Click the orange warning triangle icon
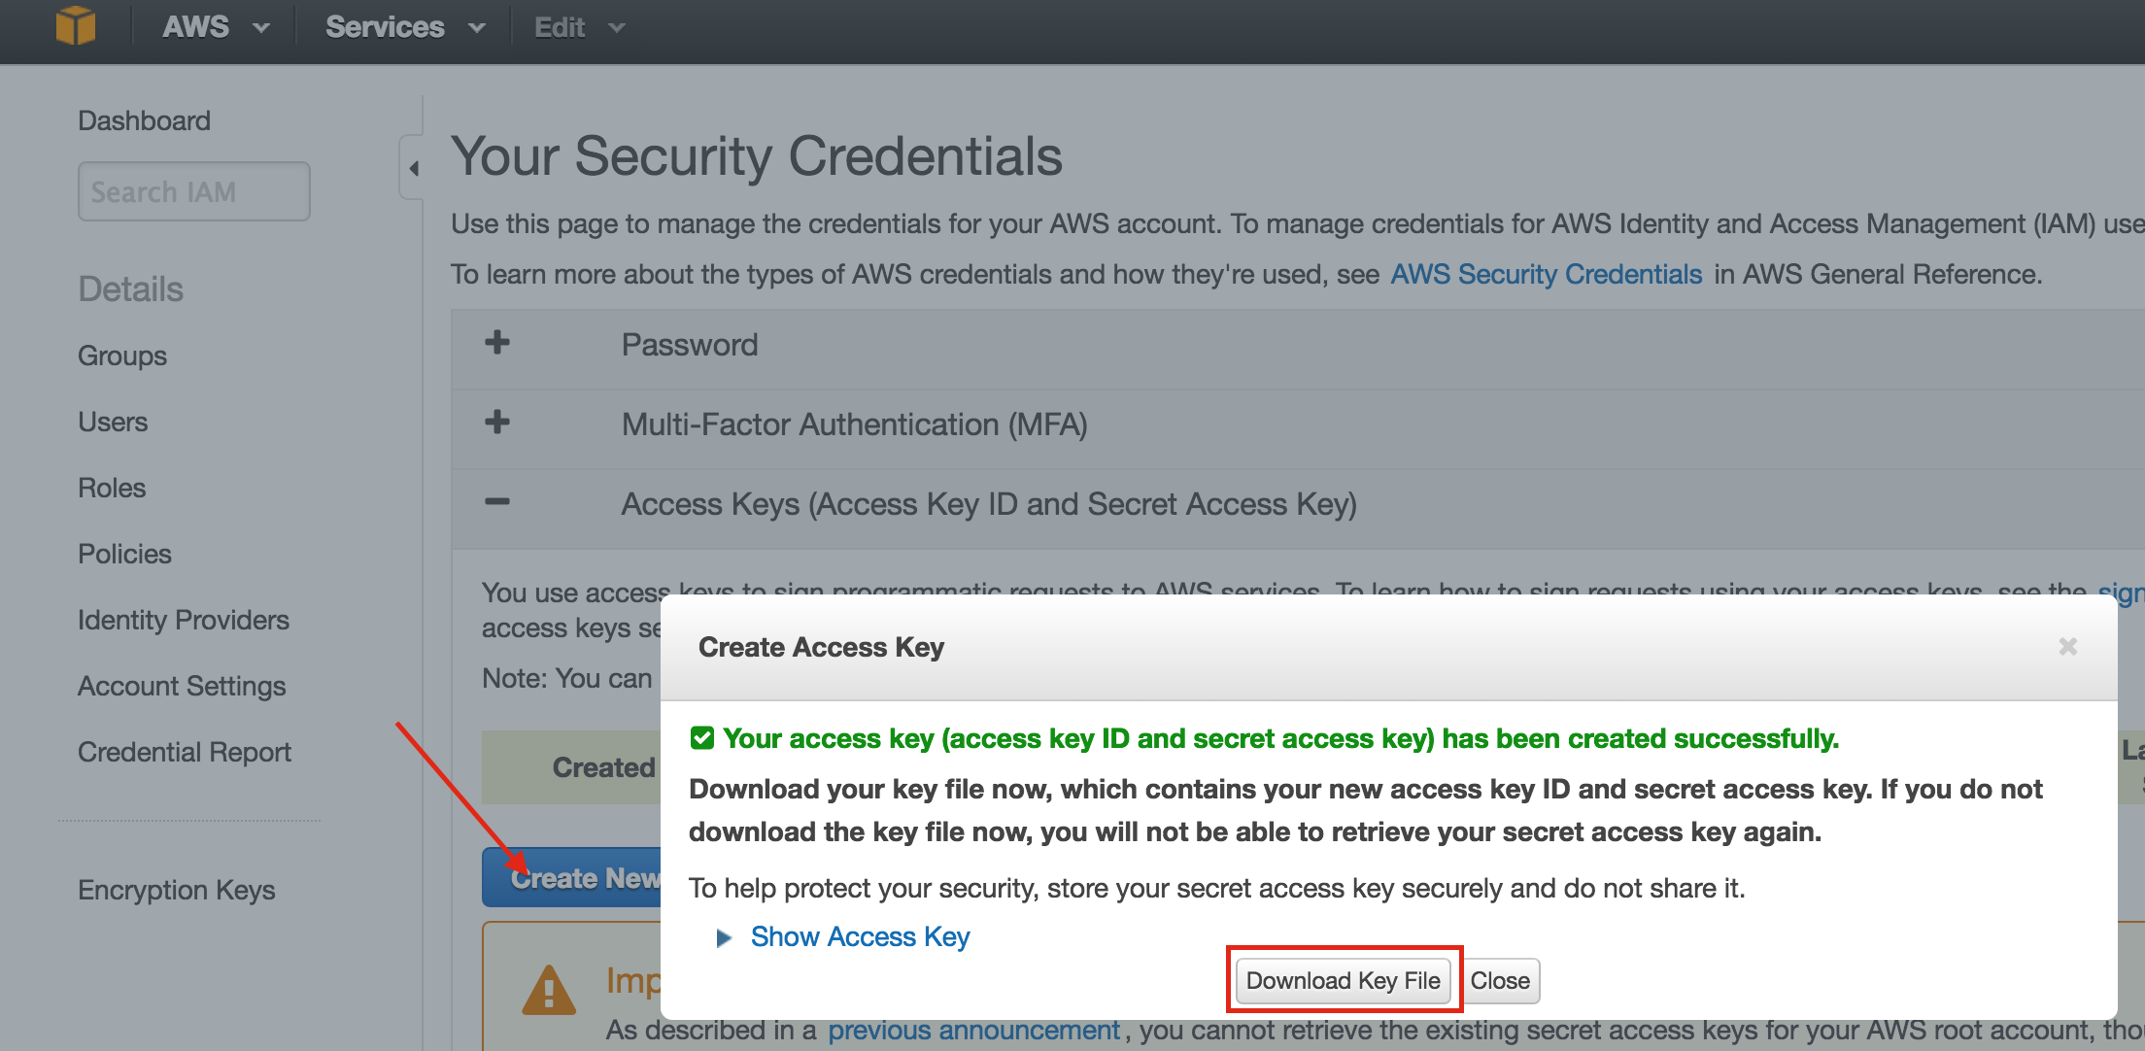The height and width of the screenshot is (1051, 2145). (549, 990)
